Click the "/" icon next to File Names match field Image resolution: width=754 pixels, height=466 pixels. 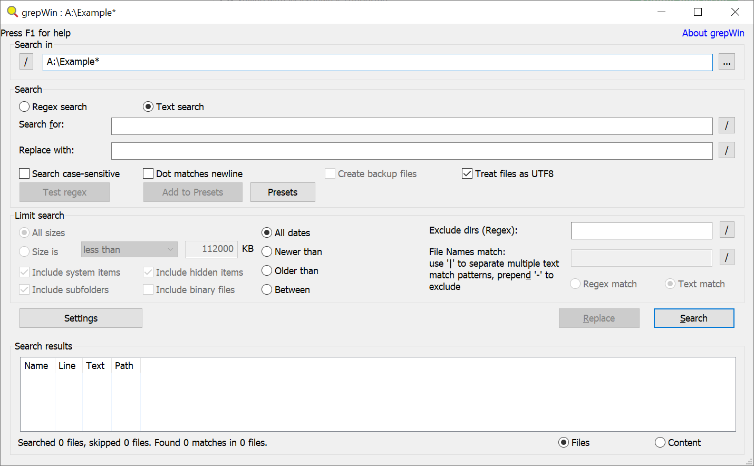click(727, 257)
